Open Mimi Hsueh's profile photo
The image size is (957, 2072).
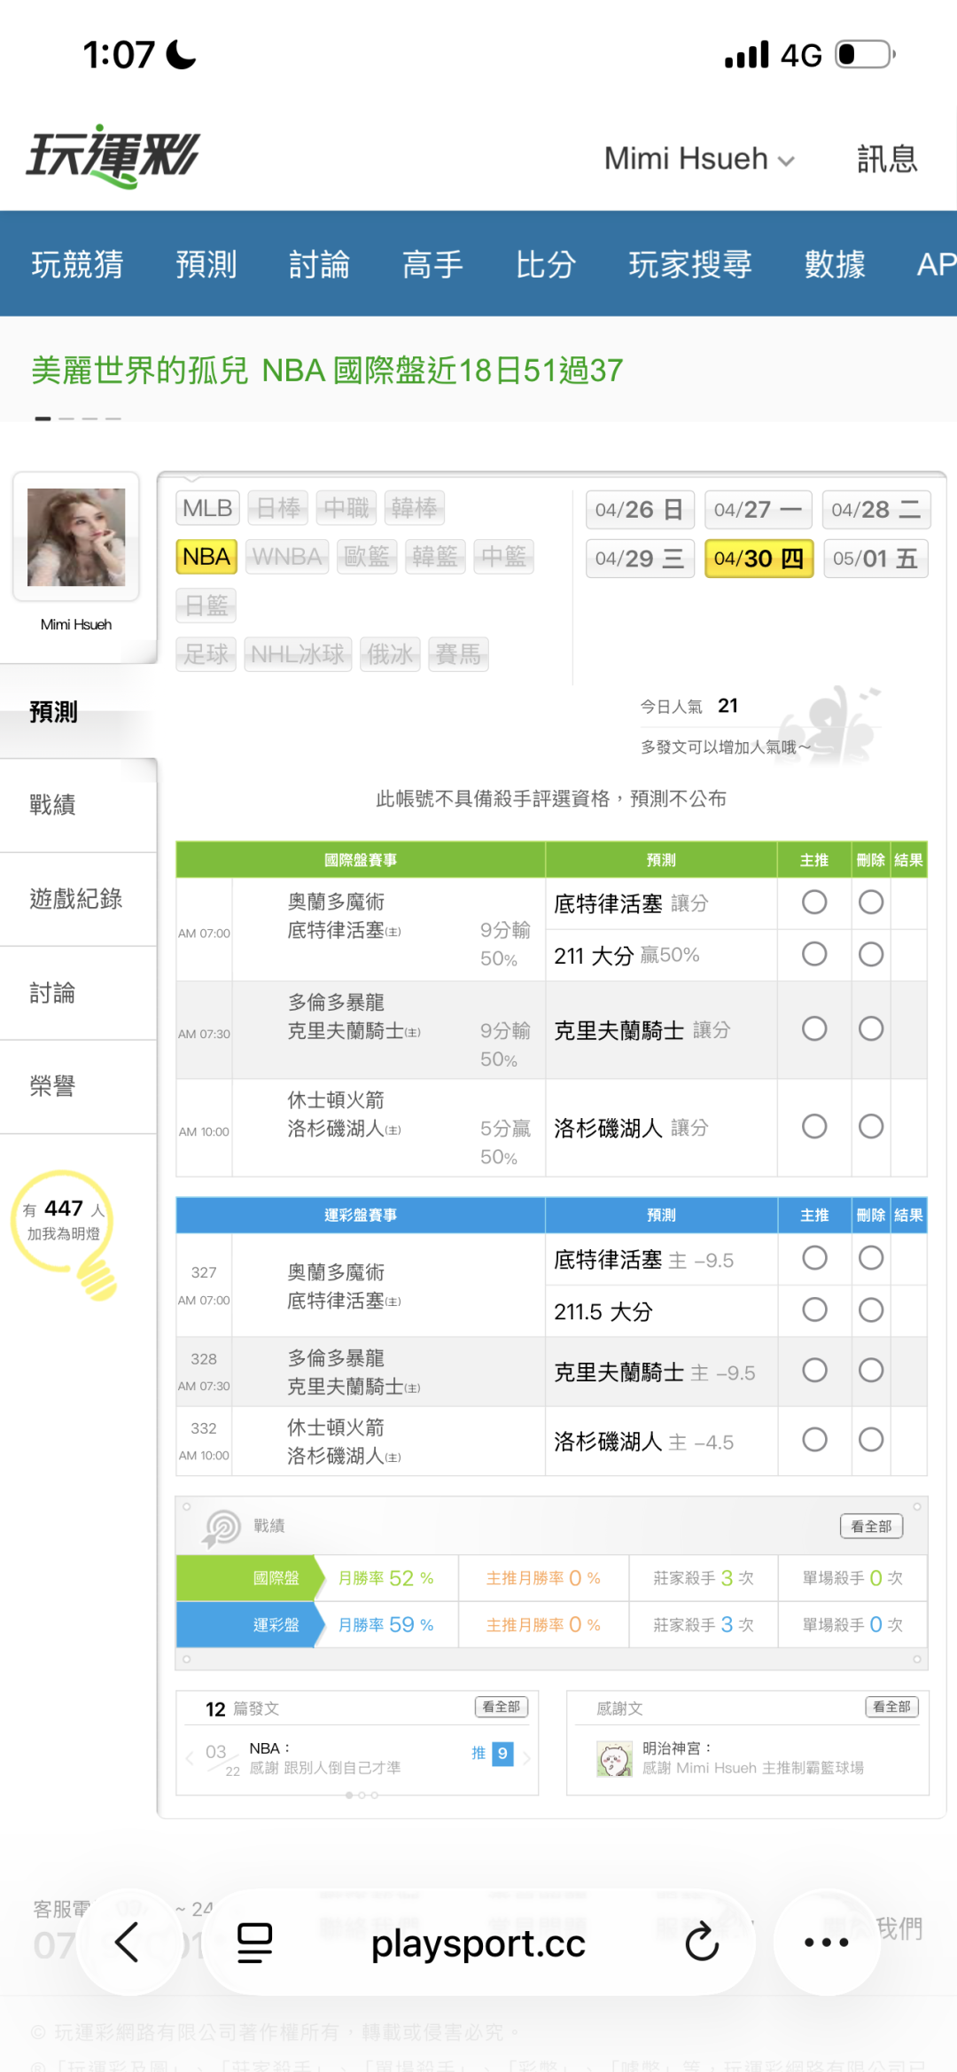76,537
